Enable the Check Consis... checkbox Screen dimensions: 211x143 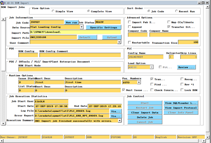152,90
